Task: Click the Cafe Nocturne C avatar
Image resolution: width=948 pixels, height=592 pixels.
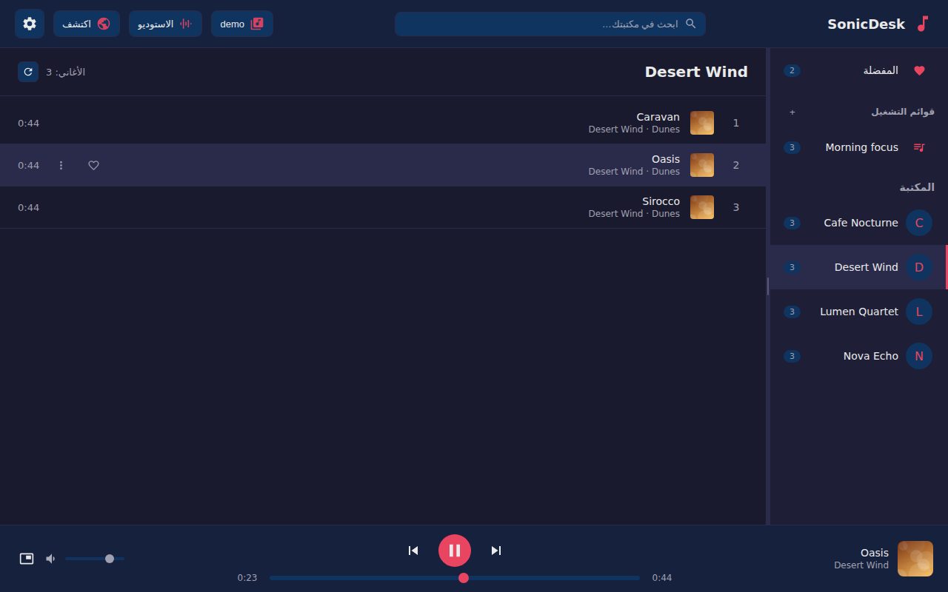Action: [x=919, y=223]
